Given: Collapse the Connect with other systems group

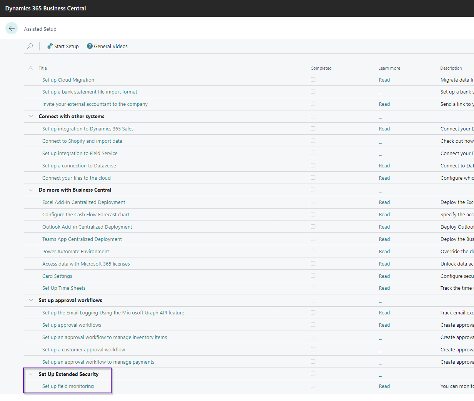Looking at the screenshot, I should 31,116.
